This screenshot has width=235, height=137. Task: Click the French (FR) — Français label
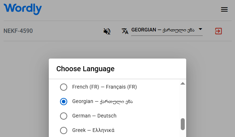pos(104,87)
